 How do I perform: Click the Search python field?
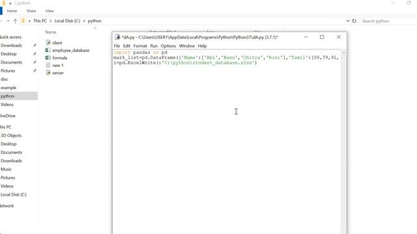coord(388,21)
